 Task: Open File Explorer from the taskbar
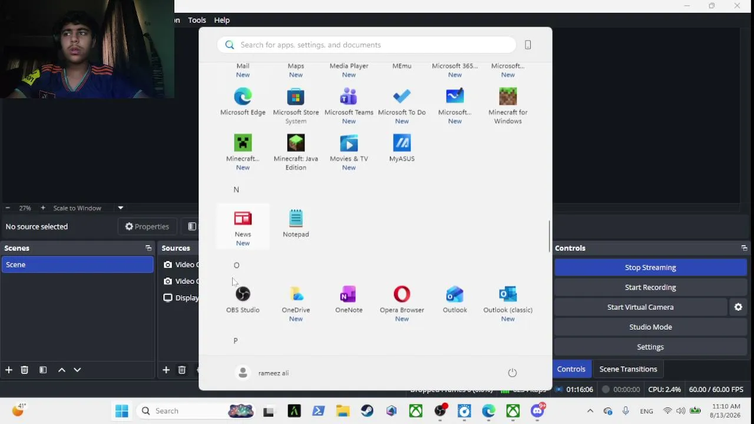pos(343,411)
